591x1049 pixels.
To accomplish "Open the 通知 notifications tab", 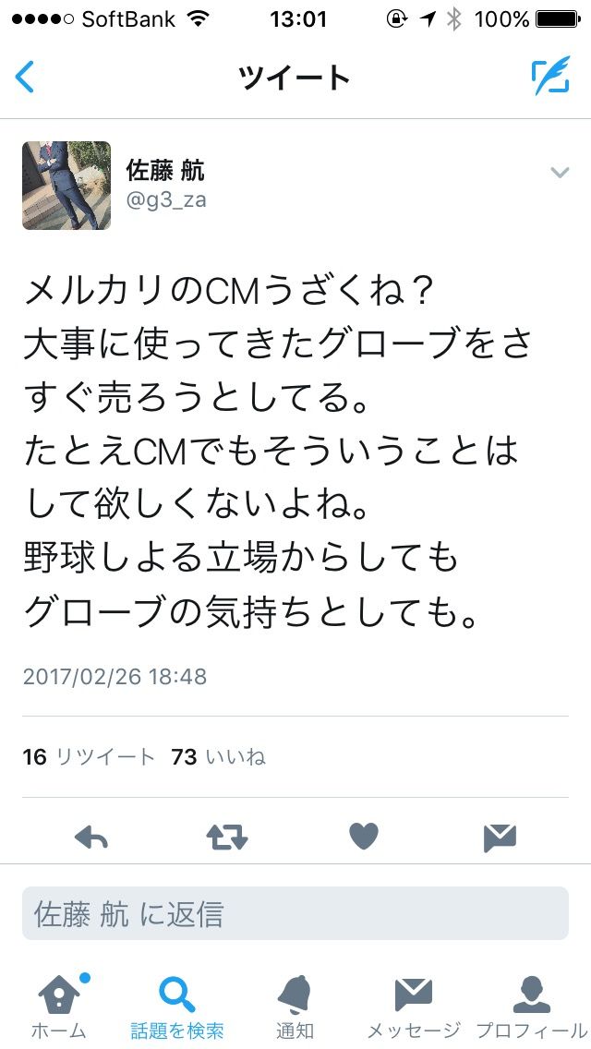I will [x=295, y=1007].
